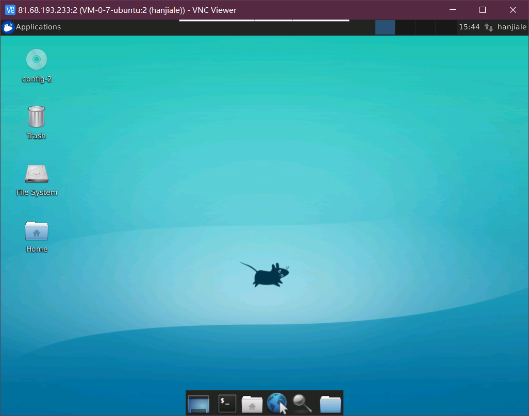Click the network arrows status icon
This screenshot has width=529, height=416.
click(488, 27)
